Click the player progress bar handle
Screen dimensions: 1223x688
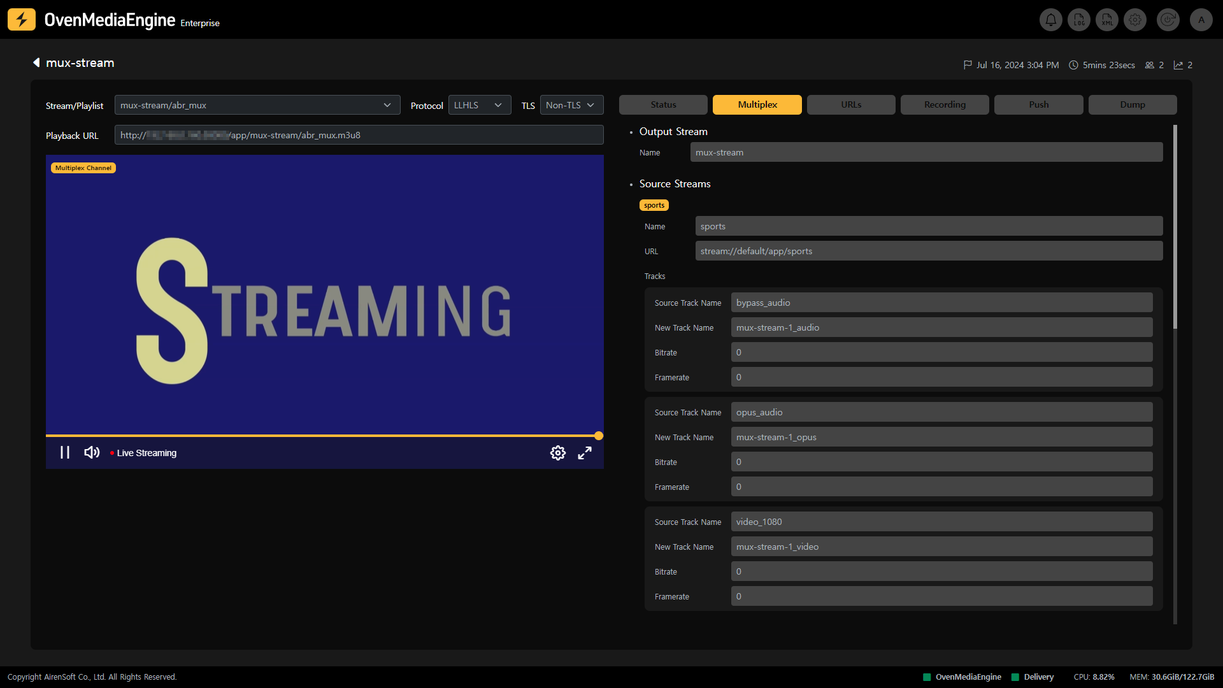click(599, 436)
